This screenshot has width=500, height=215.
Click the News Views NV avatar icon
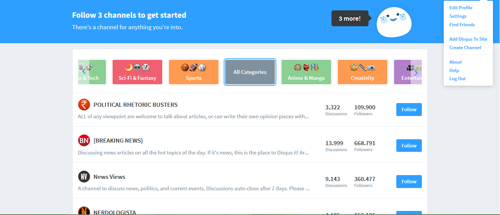click(84, 177)
